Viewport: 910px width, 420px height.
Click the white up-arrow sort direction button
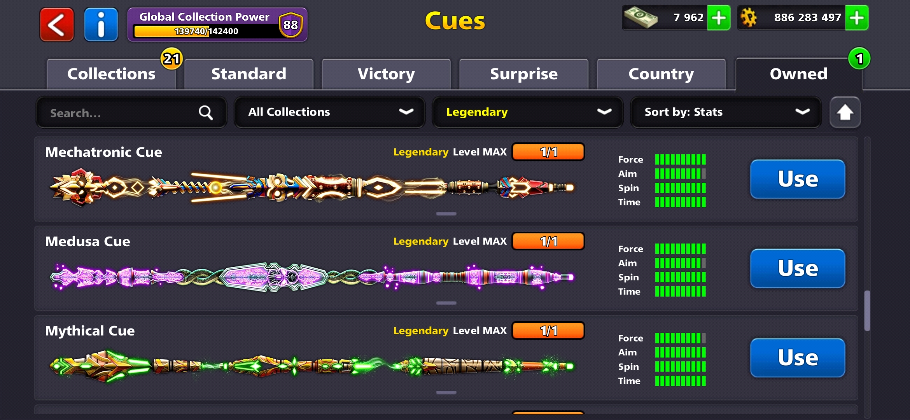click(845, 112)
